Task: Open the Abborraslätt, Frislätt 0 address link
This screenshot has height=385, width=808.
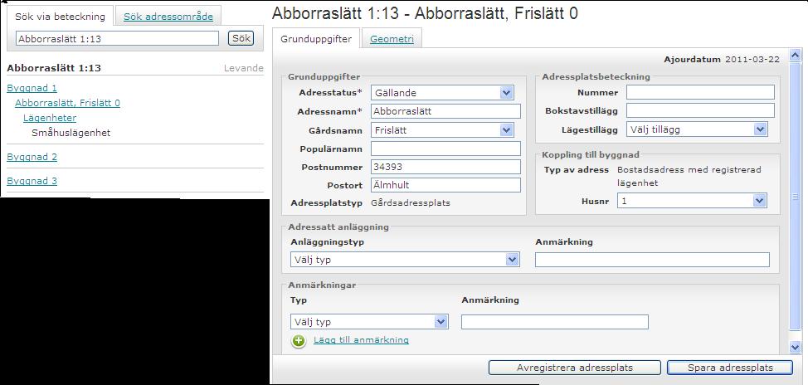Action: pos(67,103)
